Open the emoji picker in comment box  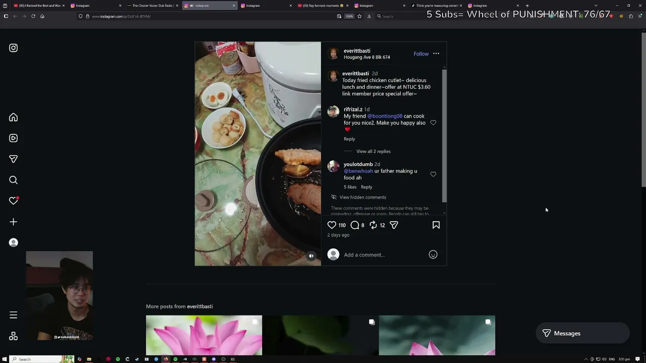click(433, 255)
